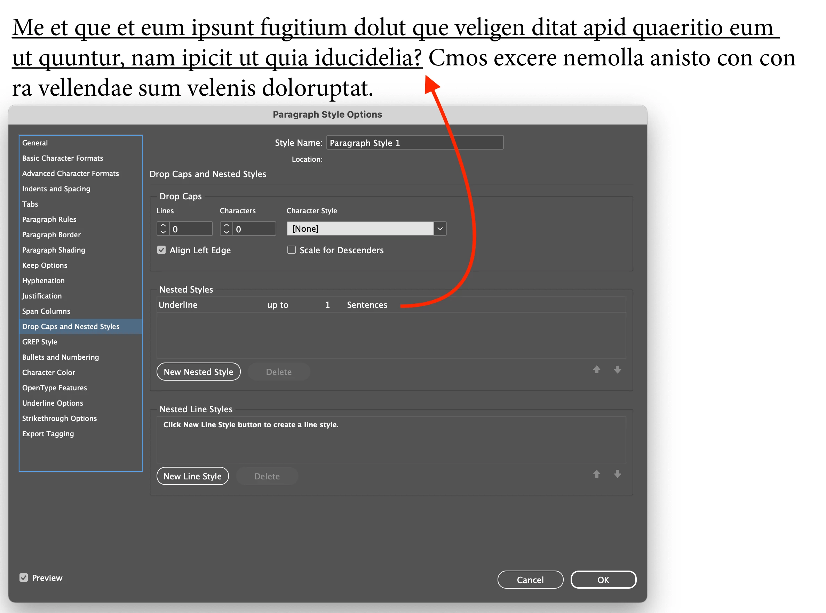Click New Line Style button

coord(193,476)
